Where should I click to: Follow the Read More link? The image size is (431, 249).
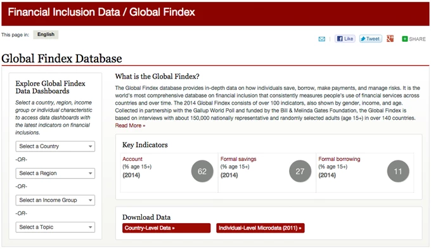(x=130, y=125)
